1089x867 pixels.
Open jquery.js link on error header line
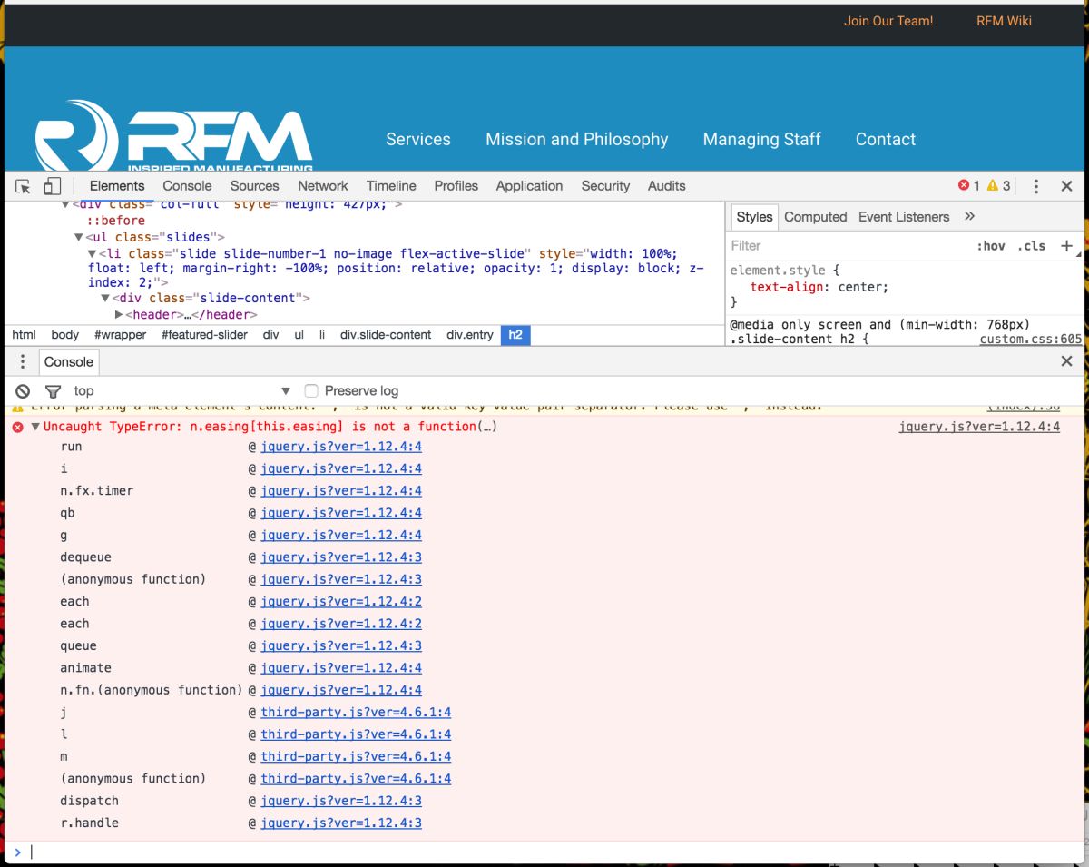click(x=979, y=427)
